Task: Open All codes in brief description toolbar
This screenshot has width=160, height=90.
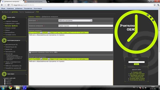Action: tap(82, 33)
